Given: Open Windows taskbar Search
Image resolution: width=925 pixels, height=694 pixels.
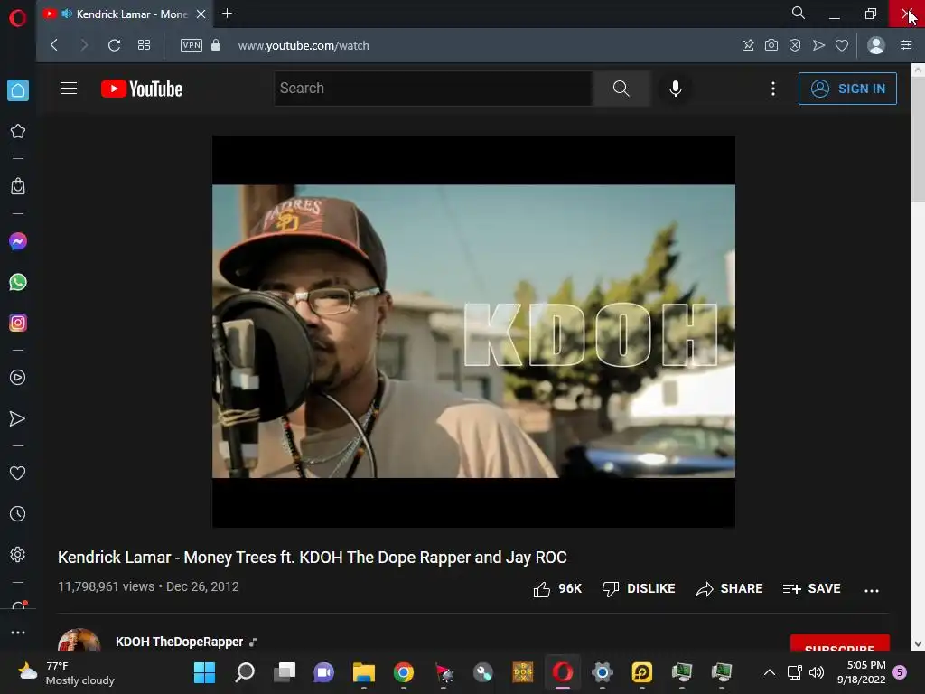Looking at the screenshot, I should 245,672.
